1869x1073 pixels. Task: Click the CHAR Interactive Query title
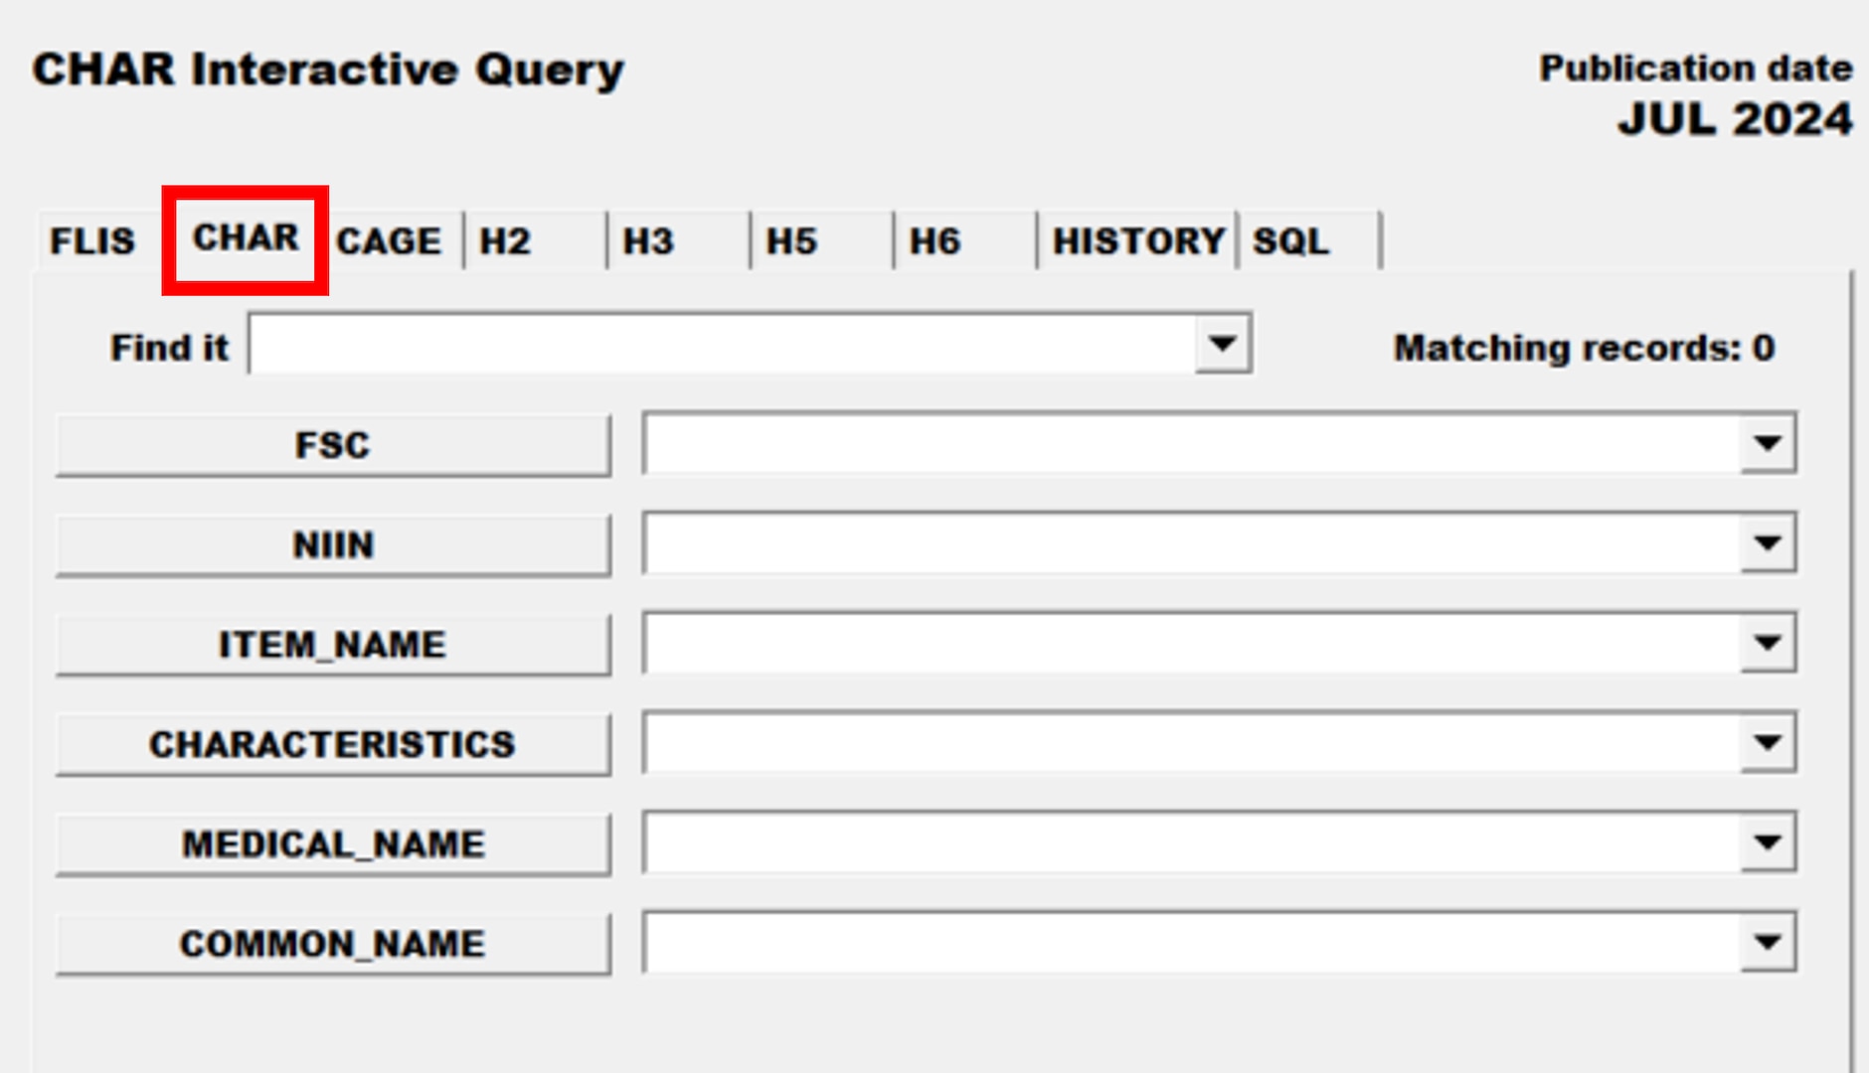[328, 70]
